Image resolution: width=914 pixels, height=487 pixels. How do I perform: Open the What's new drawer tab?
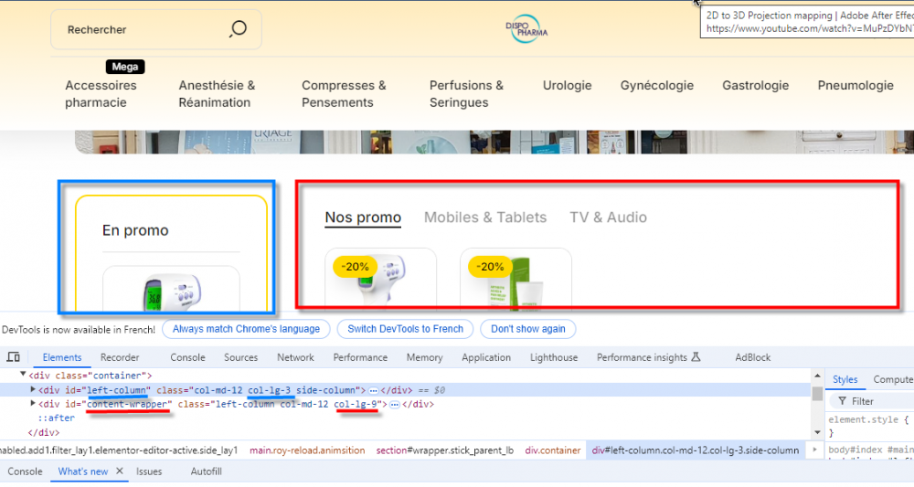[83, 471]
